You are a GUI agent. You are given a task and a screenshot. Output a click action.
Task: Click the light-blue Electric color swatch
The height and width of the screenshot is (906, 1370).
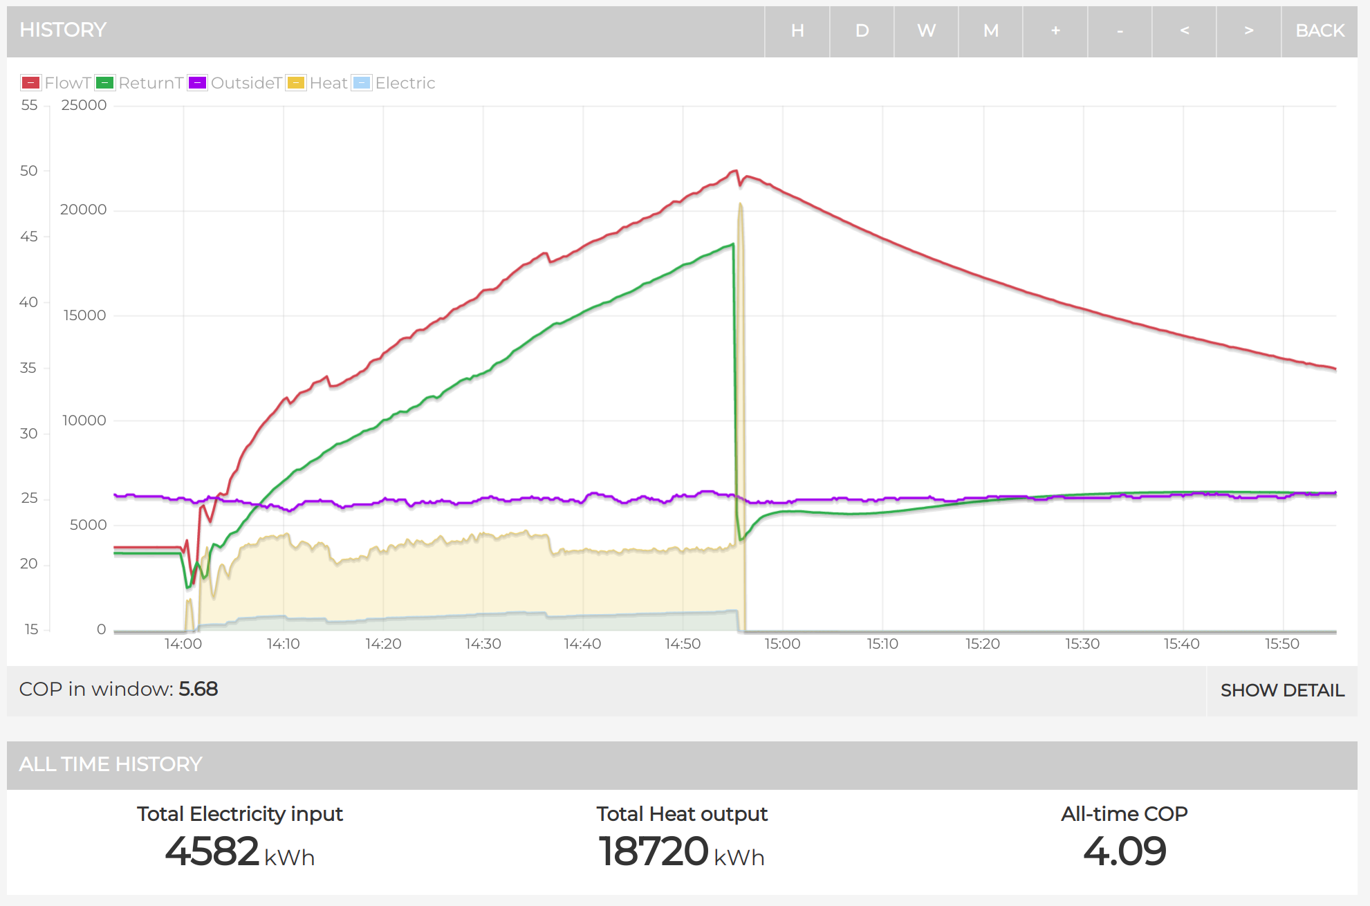click(362, 83)
